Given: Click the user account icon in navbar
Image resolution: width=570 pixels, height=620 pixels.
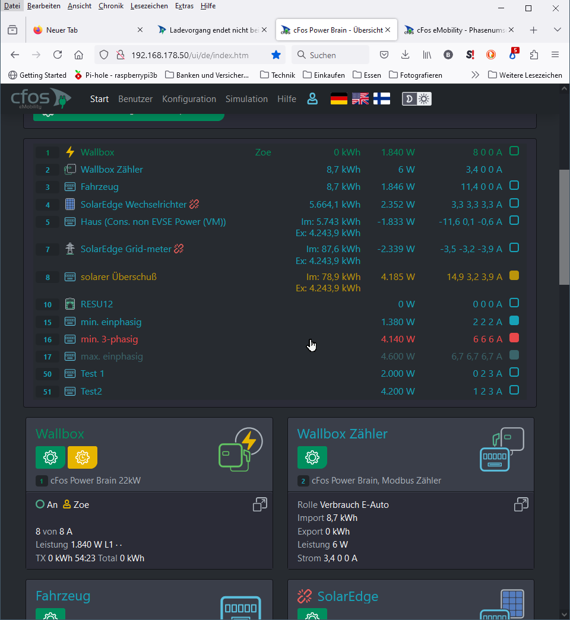Looking at the screenshot, I should click(312, 99).
